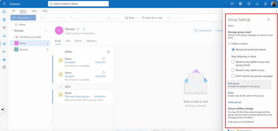Image resolution: width=278 pixels, height=131 pixels.
Task: Open My Day icon in header
Action: (x=249, y=4)
